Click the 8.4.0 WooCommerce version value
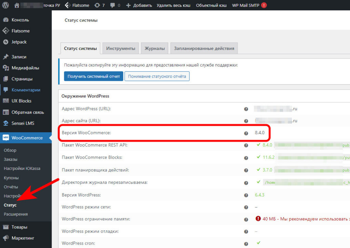Viewport: 350px width, 248px height. pyautogui.click(x=260, y=133)
